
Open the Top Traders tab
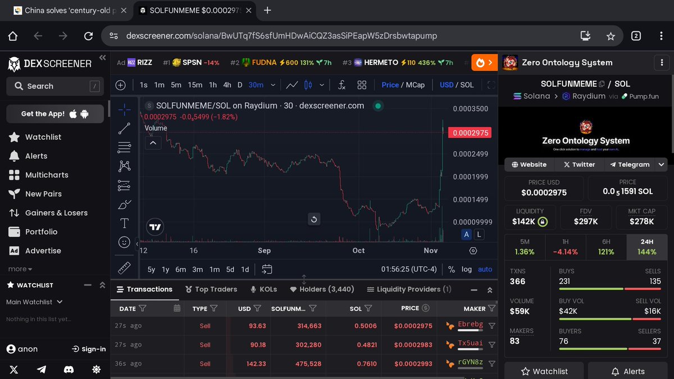coord(211,289)
